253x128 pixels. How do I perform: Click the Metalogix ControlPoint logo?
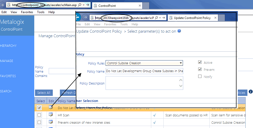(x=12, y=25)
